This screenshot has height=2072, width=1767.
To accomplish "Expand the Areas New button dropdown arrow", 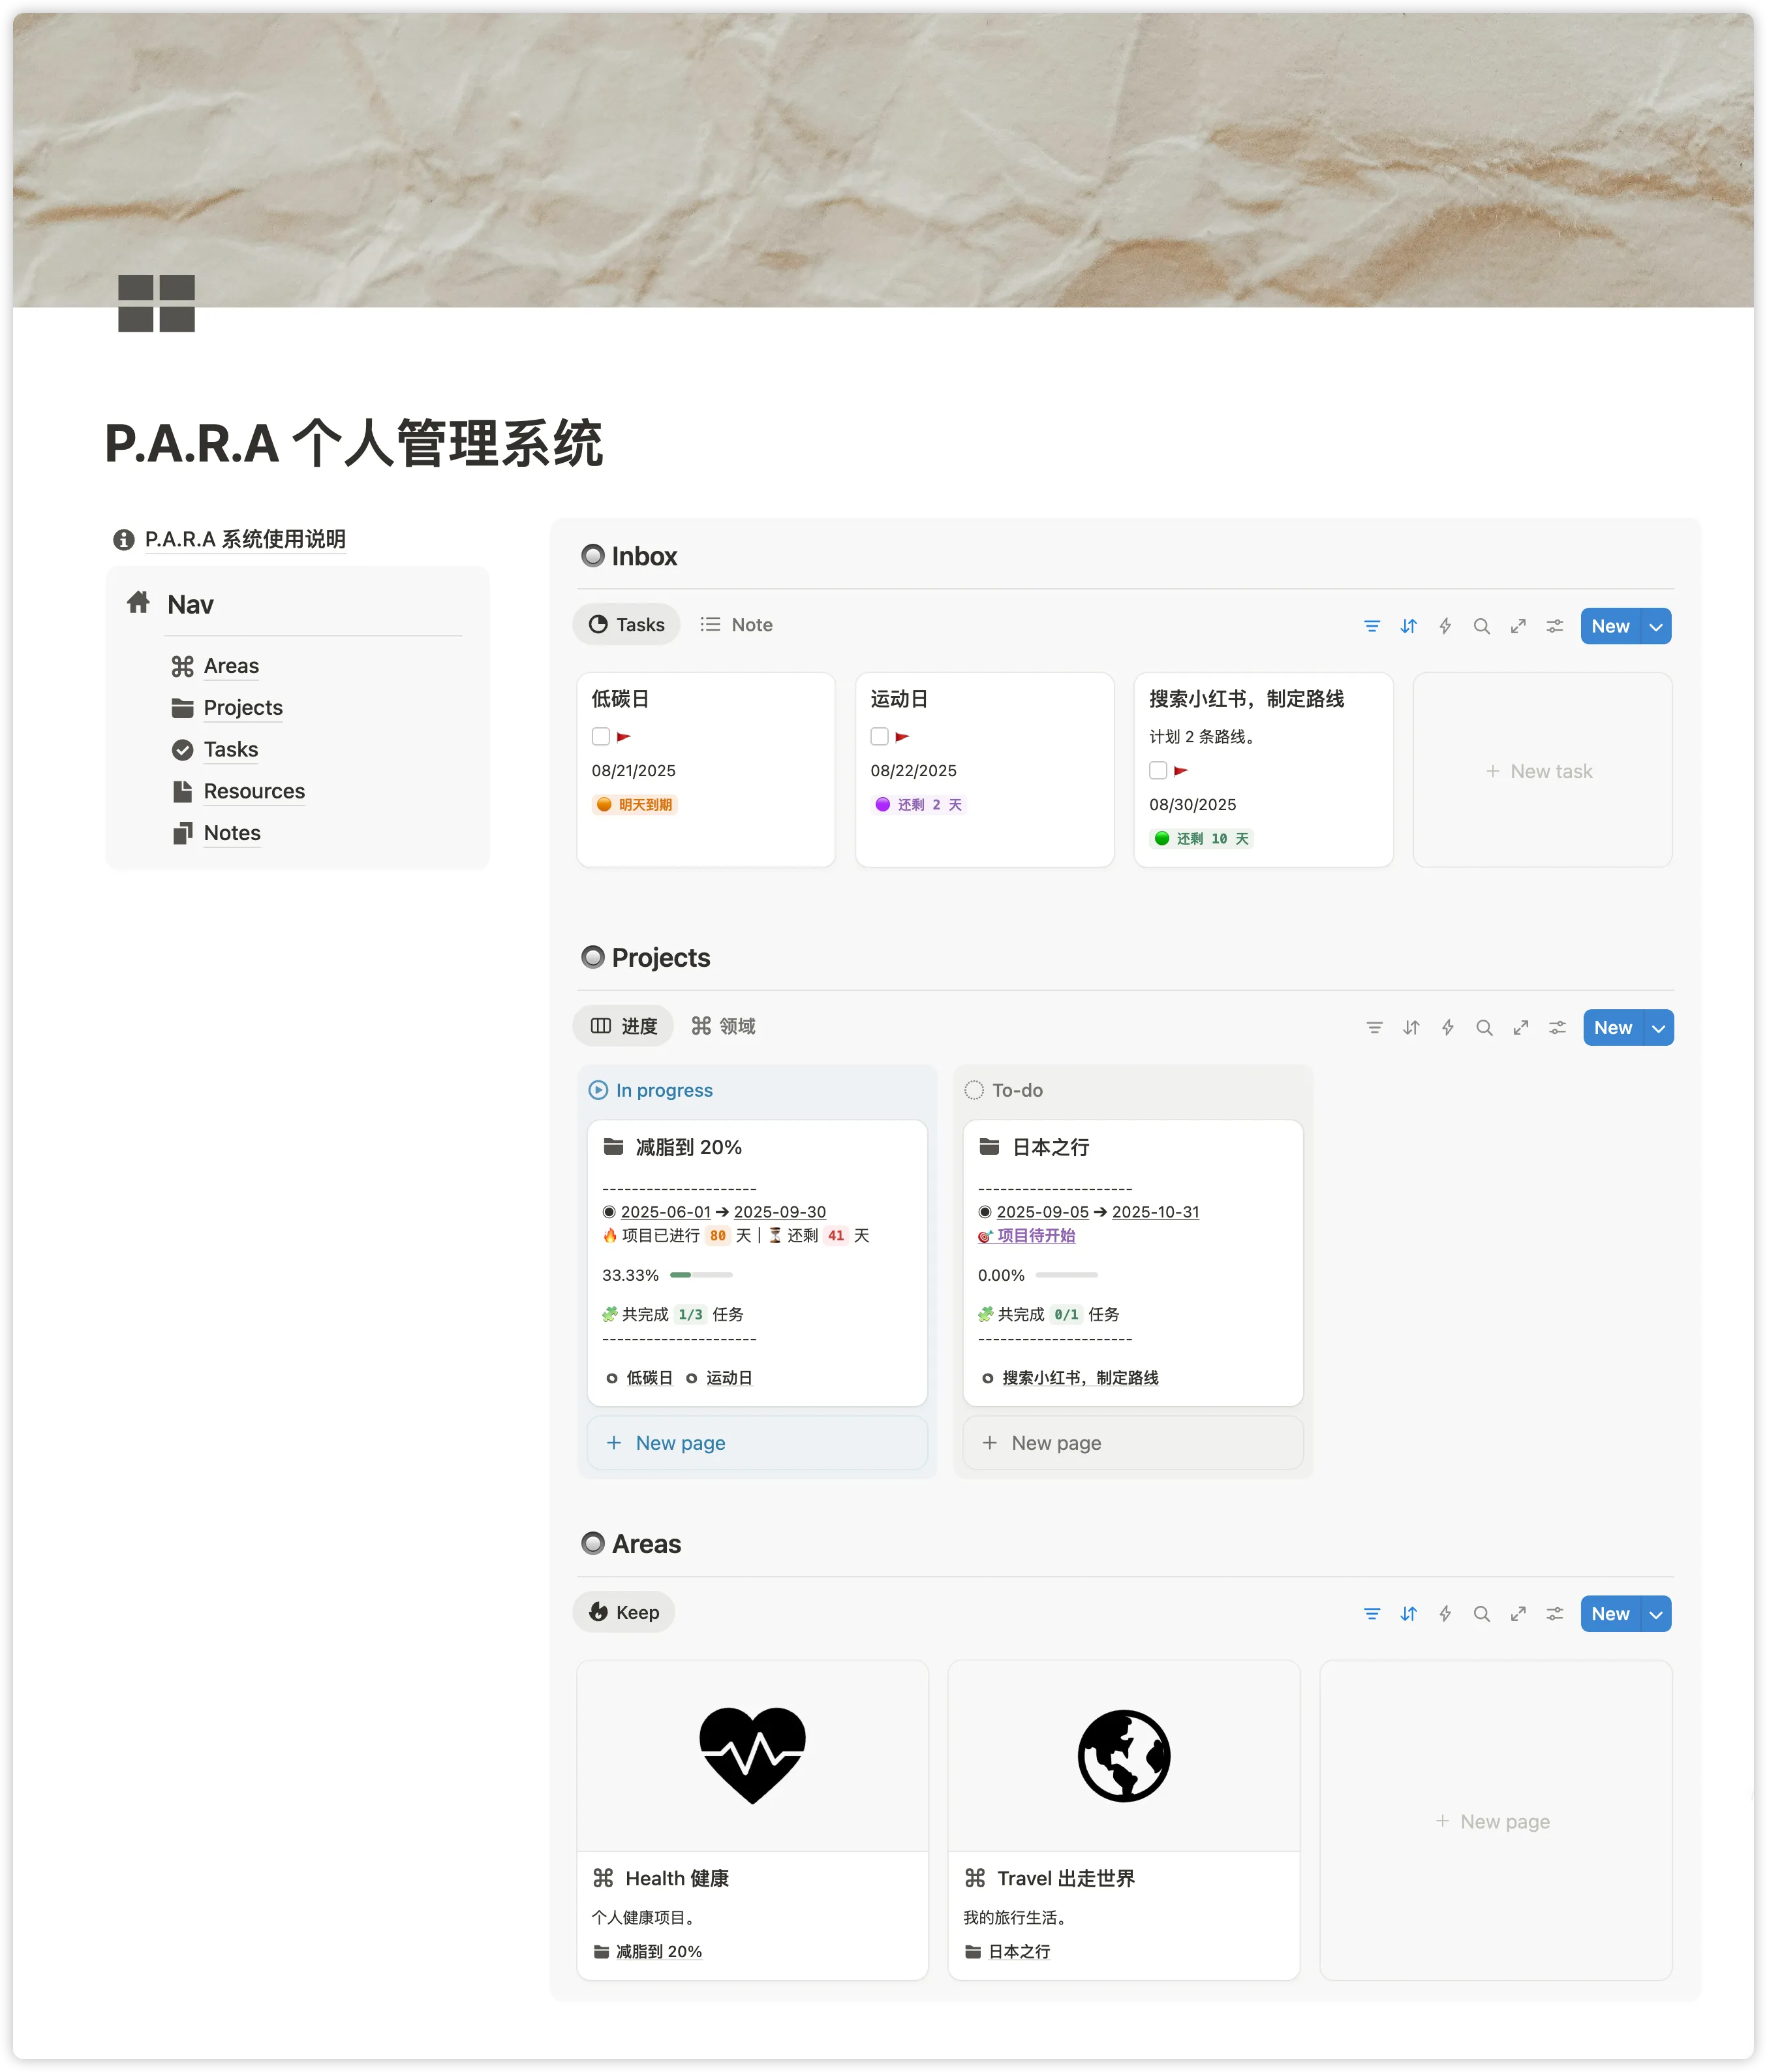I will point(1656,1614).
